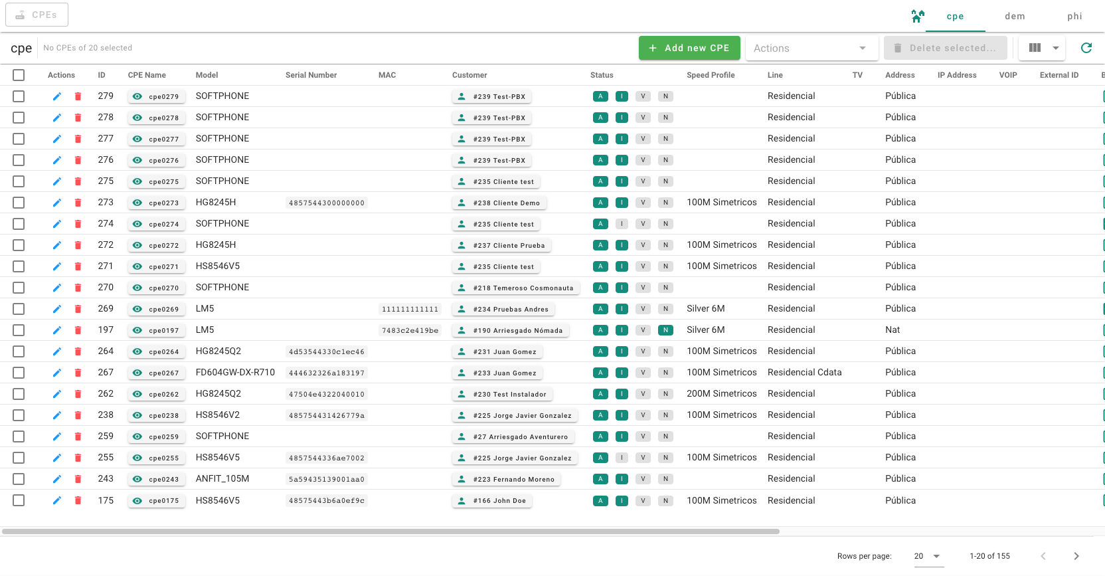The height and width of the screenshot is (576, 1105).
Task: Click the Nat address cell
Action: click(x=892, y=330)
